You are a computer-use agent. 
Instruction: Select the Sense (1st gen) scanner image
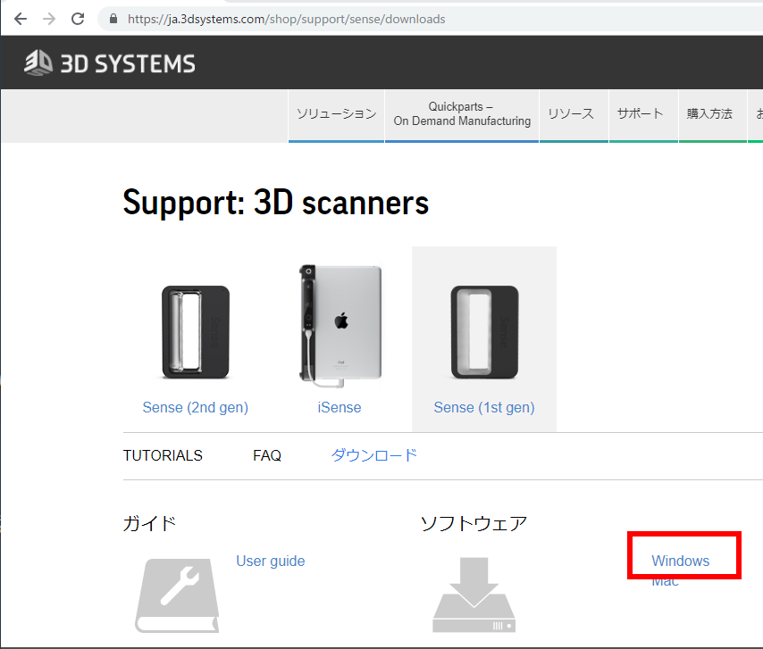click(484, 332)
